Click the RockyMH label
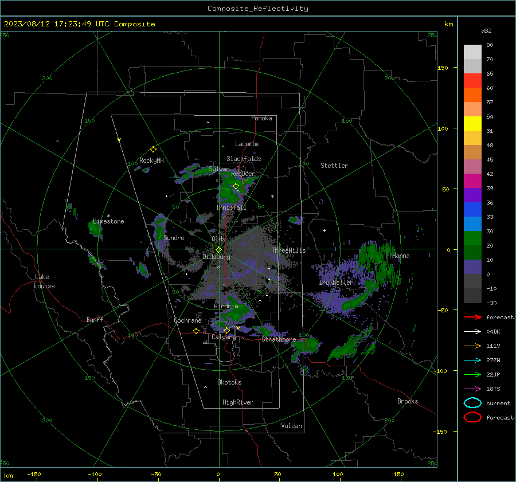 tap(151, 160)
